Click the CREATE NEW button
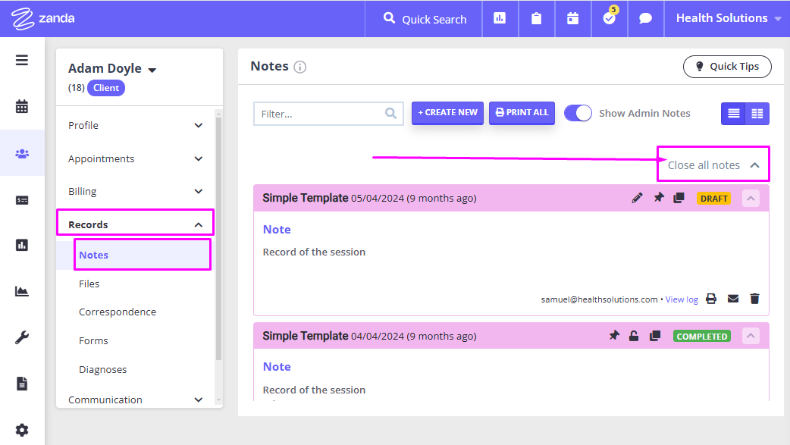This screenshot has height=445, width=790. tap(447, 112)
